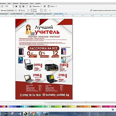Select the Epson inkjet printer image

[x=51, y=66]
